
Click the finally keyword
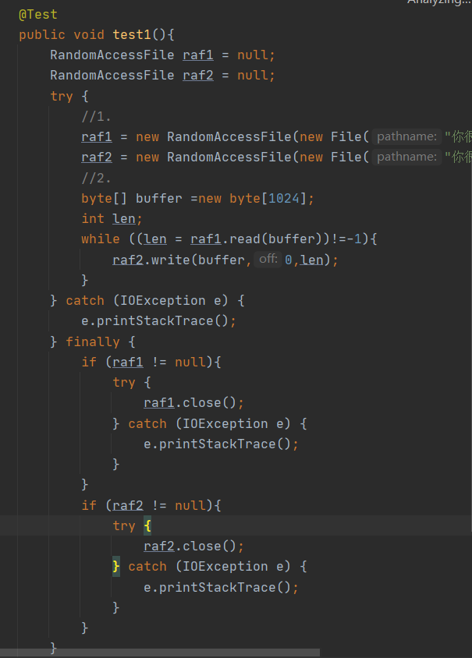point(93,341)
